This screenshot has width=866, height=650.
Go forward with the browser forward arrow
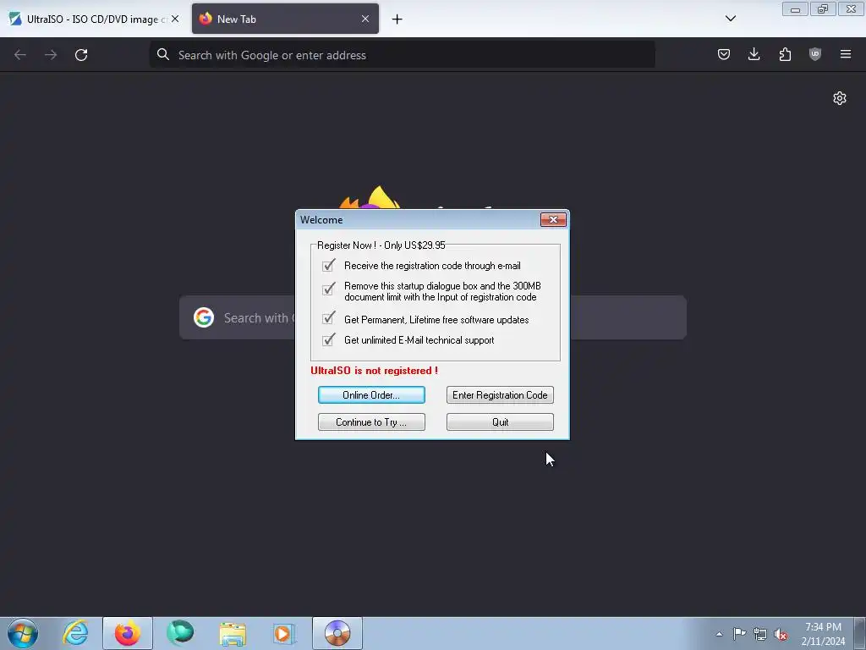51,55
